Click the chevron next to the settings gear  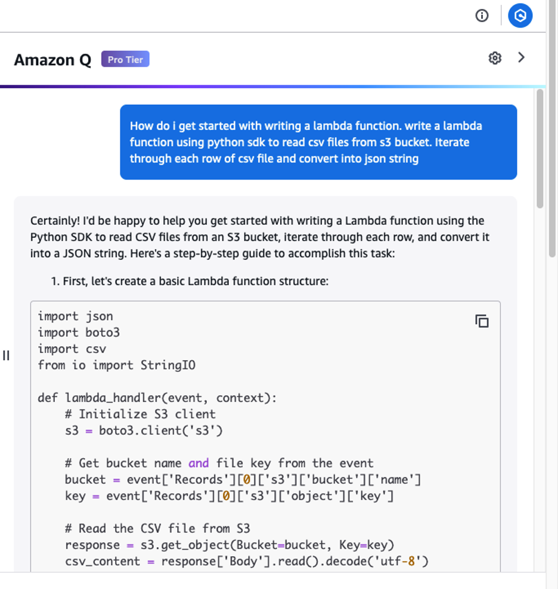[521, 57]
